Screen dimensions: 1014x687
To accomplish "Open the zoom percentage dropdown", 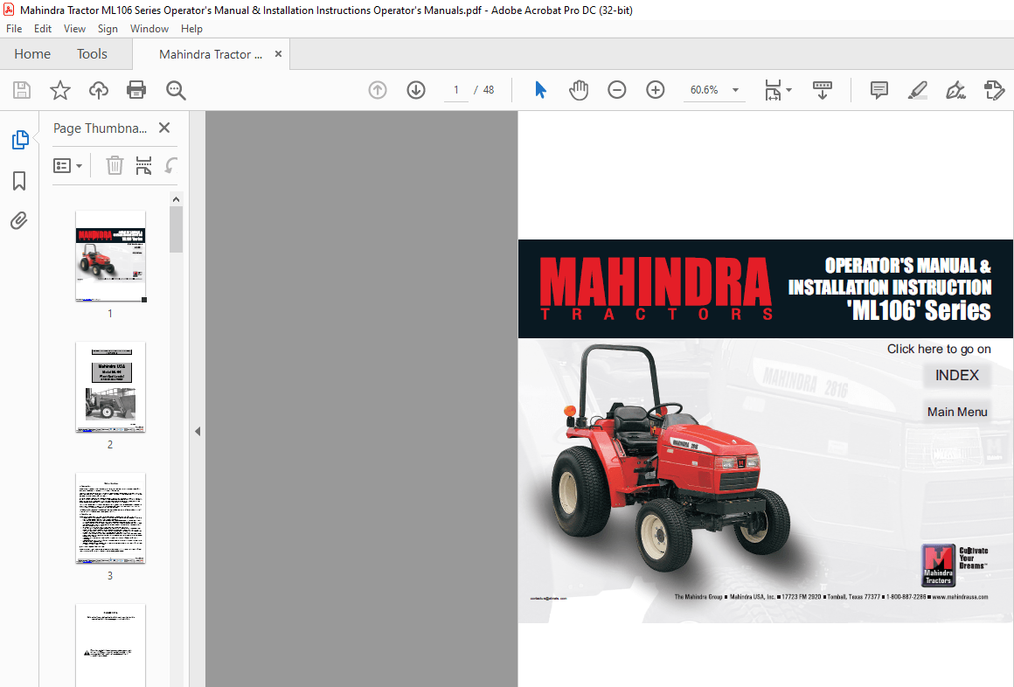I will tap(734, 90).
